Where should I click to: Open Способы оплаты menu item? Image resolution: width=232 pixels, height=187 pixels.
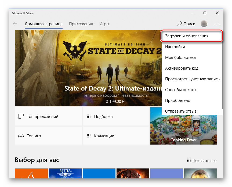[181, 90]
